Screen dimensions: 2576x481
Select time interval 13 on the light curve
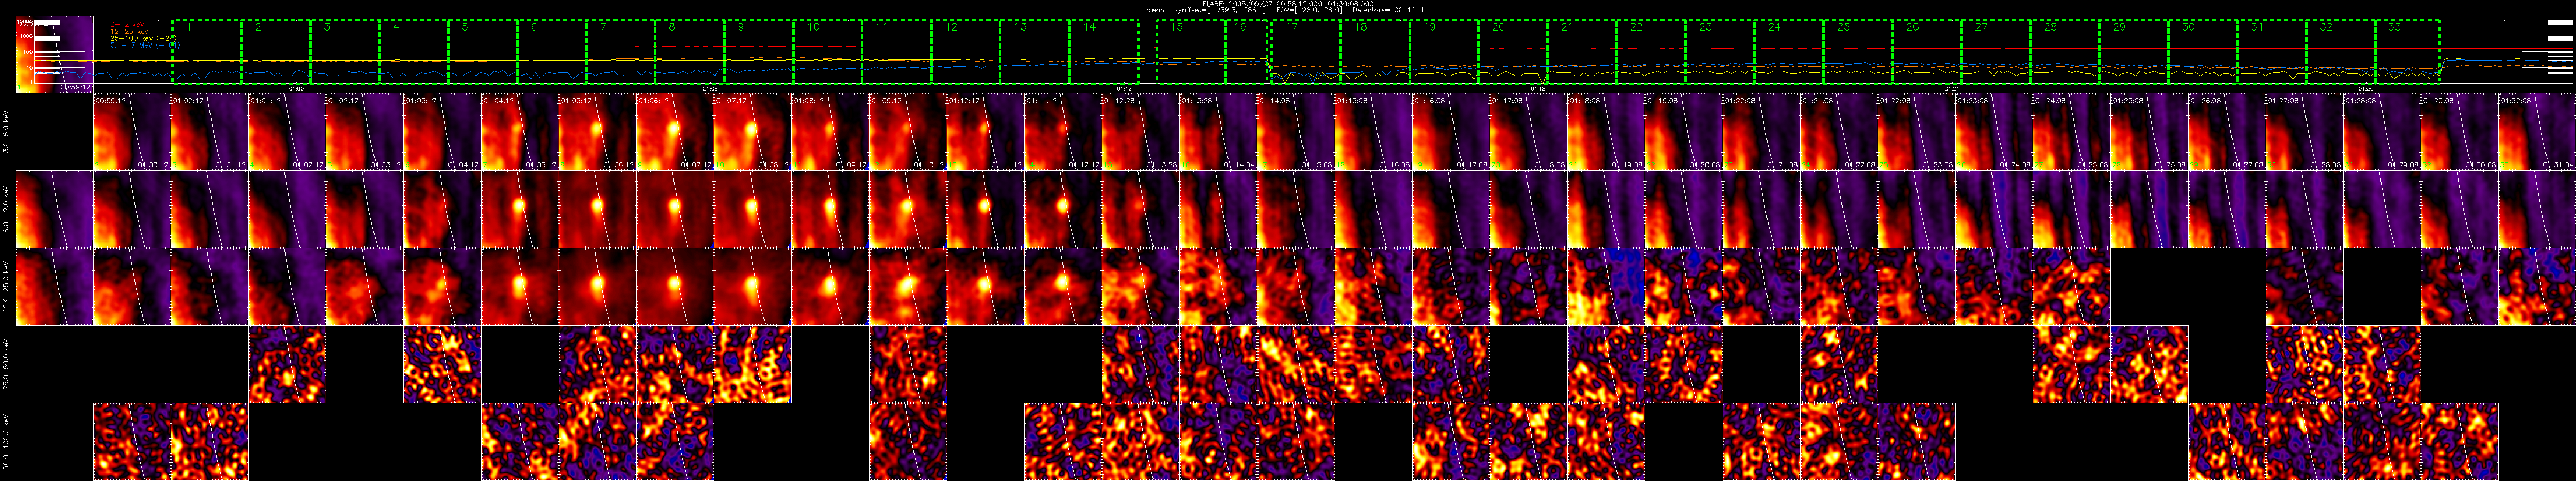[x=1035, y=52]
